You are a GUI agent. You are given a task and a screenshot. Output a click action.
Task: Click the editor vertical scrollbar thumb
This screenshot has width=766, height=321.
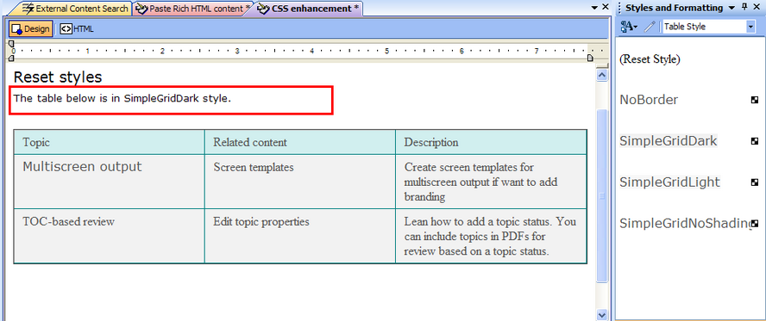coord(602,196)
